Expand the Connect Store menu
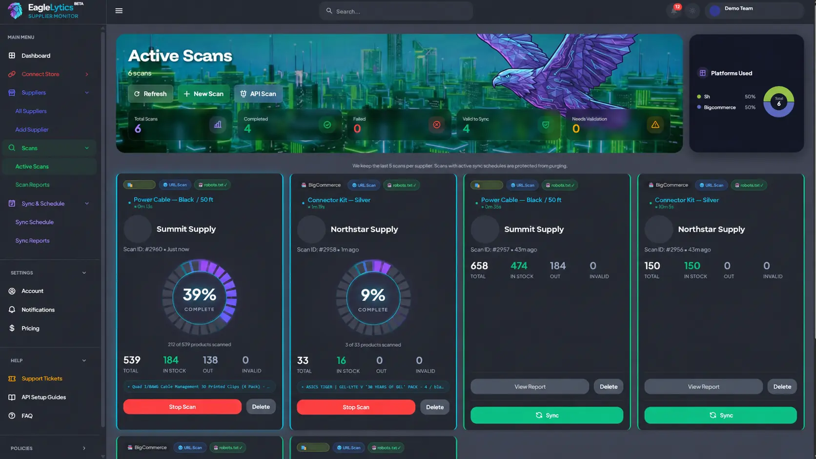 [49, 74]
